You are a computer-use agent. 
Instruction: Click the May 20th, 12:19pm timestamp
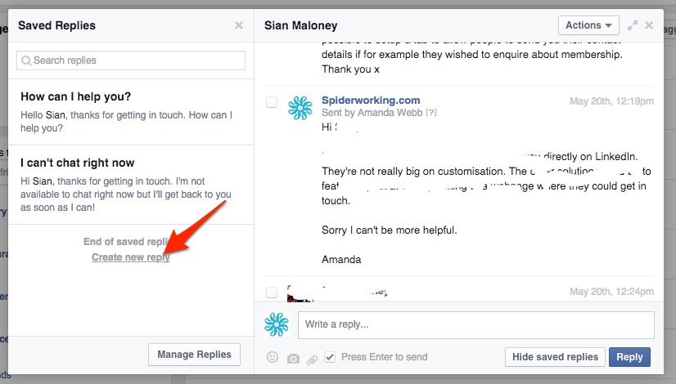pos(611,101)
